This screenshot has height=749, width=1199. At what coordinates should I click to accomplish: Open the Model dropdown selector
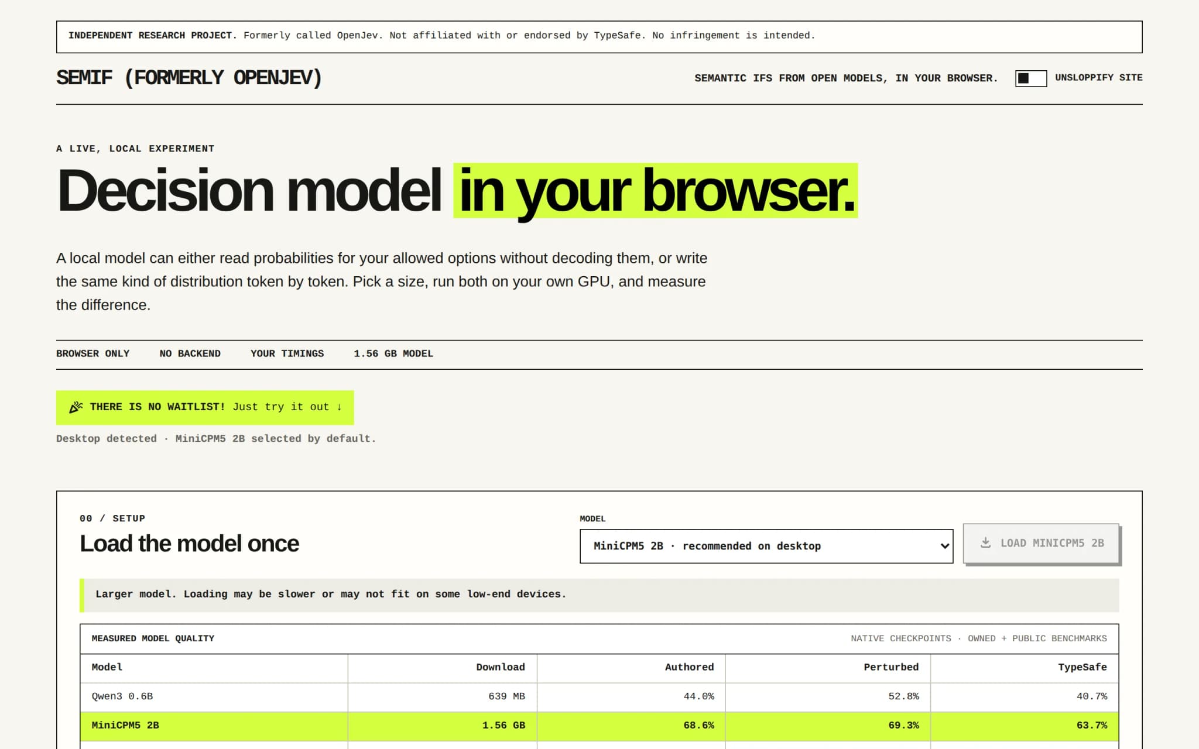coord(766,546)
